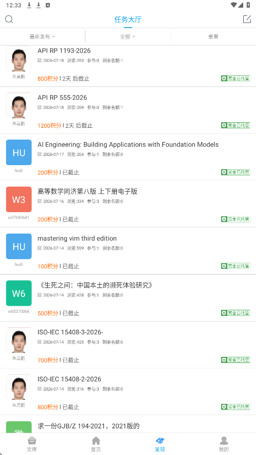Select the 任务大厅 tab title
Screen dimensions: 256x455
point(128,20)
